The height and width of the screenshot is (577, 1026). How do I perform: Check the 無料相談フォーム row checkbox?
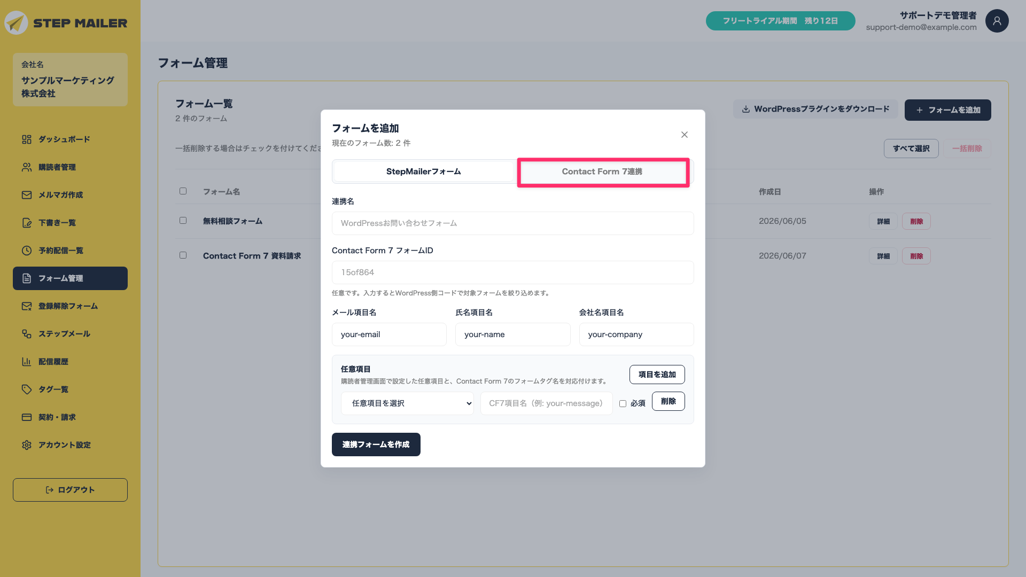pos(183,221)
